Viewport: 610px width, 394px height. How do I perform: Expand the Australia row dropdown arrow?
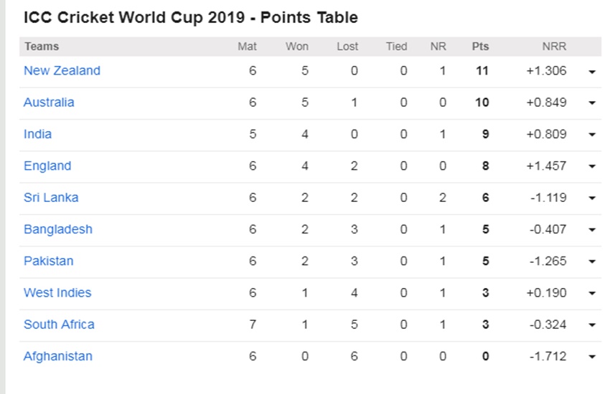[x=592, y=103]
